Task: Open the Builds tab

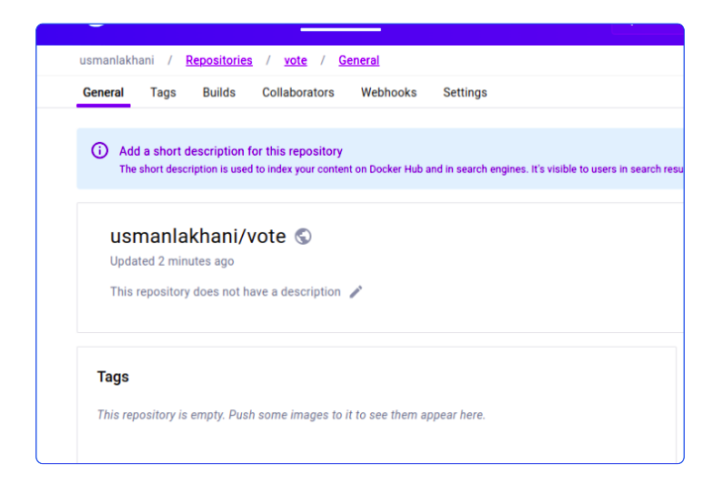Action: (x=219, y=93)
